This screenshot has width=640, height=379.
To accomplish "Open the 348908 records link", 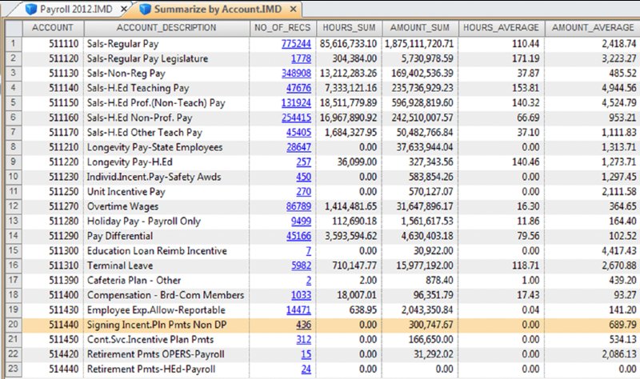I will point(296,73).
